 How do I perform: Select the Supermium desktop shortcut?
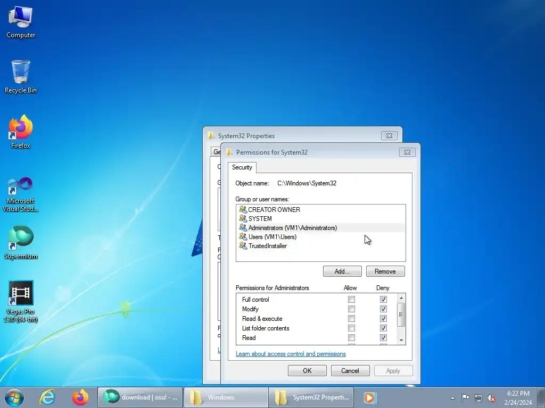pos(21,242)
